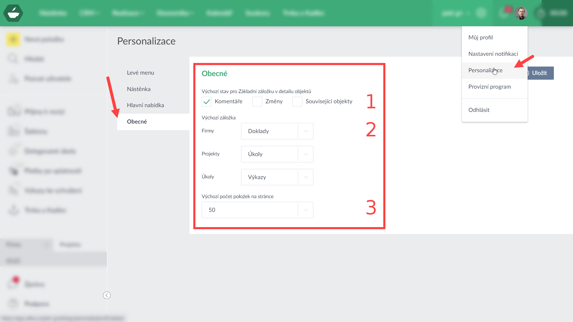Screen dimensions: 573x322
Task: Click the magnifier search icon in sidebar
Action: 13,59
